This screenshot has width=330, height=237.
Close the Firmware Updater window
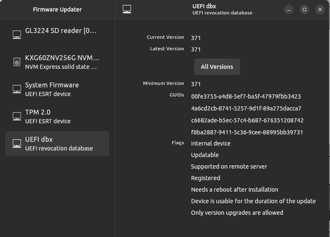[320, 9]
